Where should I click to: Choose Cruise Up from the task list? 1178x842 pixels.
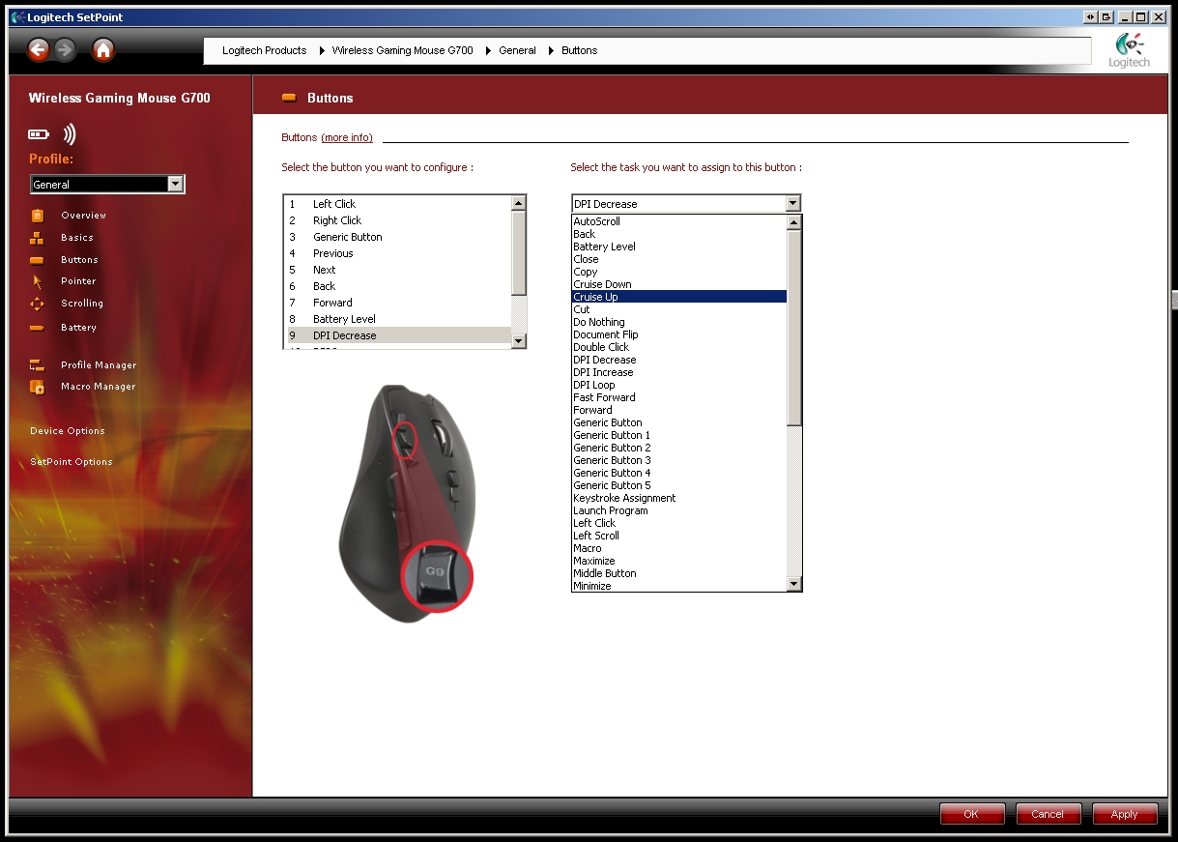(x=679, y=297)
